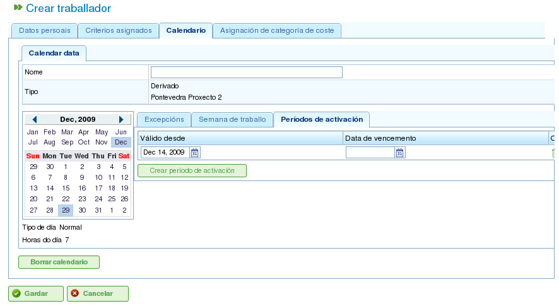The image size is (559, 306).
Task: Select day 29 in December calendar
Action: (65, 210)
